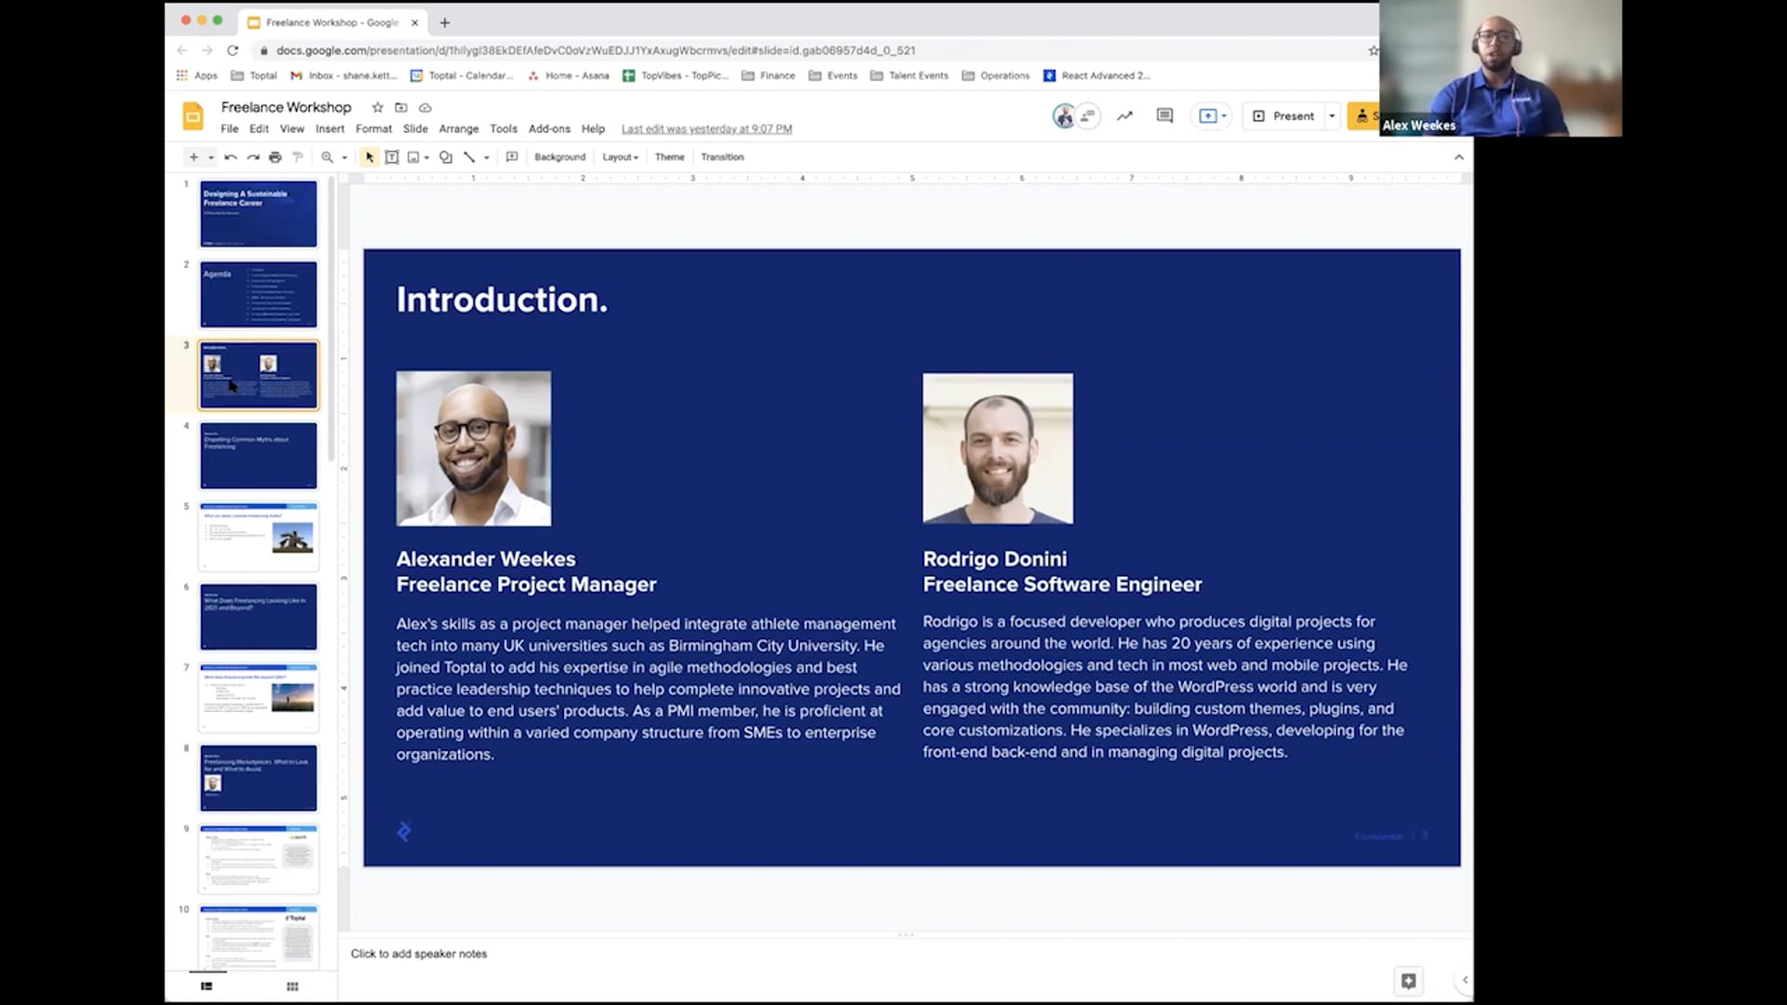This screenshot has width=1787, height=1005.
Task: Open the Insert menu
Action: [329, 128]
